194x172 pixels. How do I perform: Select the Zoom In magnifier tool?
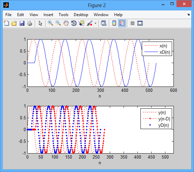tap(51, 23)
